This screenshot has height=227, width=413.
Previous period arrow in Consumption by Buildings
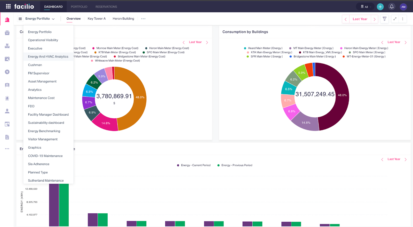382,42
